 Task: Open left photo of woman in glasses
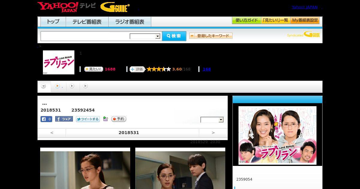pos(85,168)
